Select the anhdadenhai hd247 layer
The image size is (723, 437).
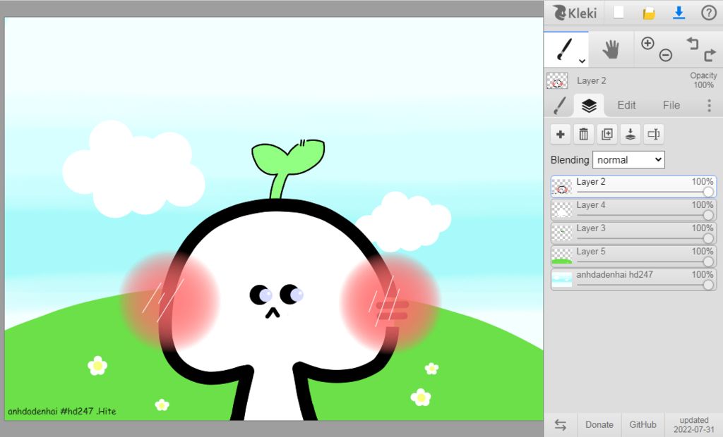tap(633, 280)
